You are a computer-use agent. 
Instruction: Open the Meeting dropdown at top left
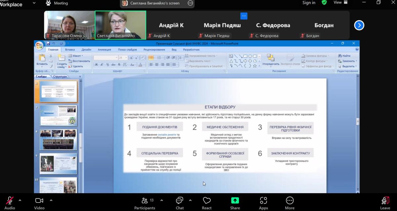[x=34, y=3]
